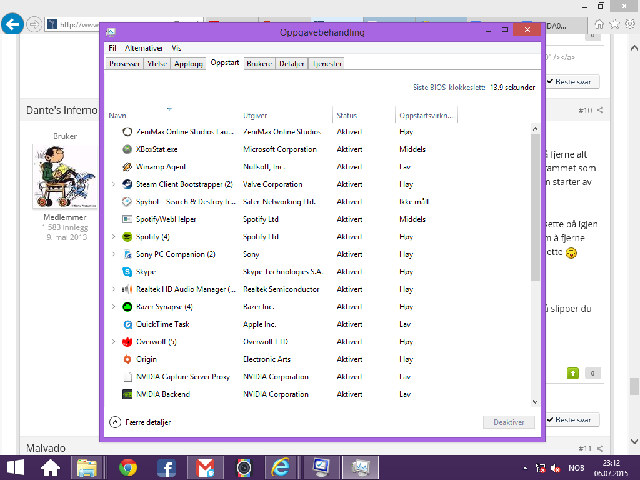Click the Overwolf icon
The height and width of the screenshot is (480, 640).
click(127, 342)
